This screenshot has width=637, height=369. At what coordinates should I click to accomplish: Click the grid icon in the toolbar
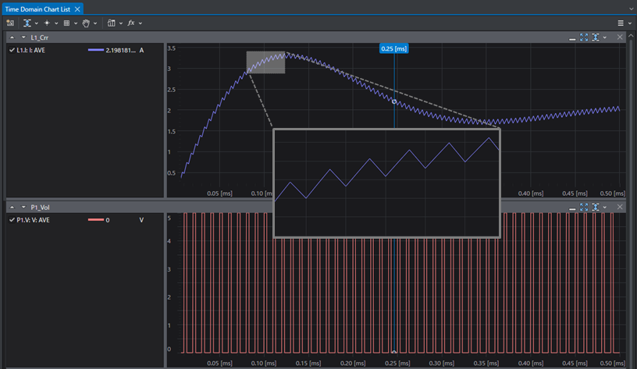click(66, 23)
